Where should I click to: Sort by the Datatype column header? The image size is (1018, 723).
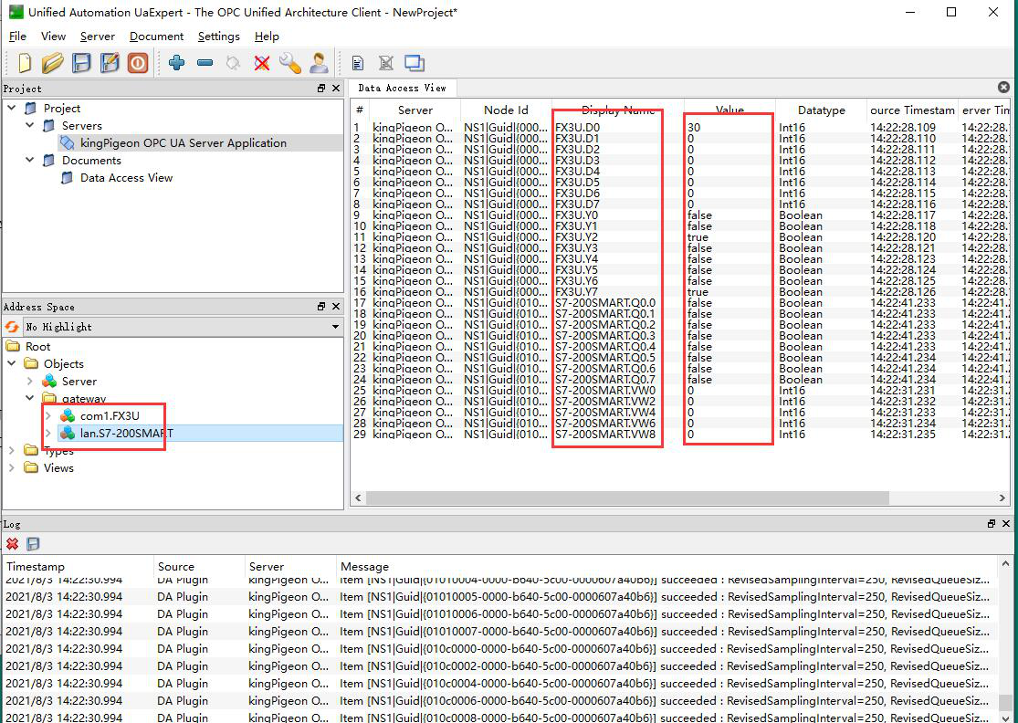(x=821, y=110)
